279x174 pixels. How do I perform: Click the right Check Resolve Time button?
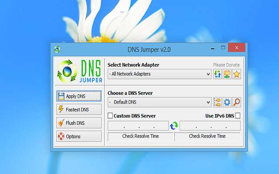(x=207, y=136)
